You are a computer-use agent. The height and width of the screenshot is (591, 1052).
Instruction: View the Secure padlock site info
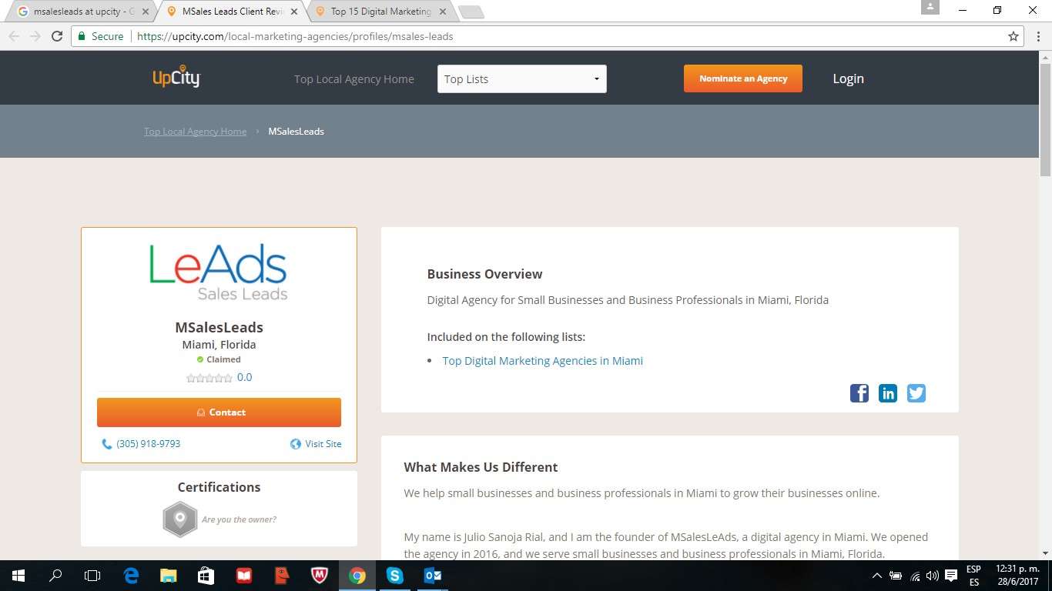click(101, 36)
